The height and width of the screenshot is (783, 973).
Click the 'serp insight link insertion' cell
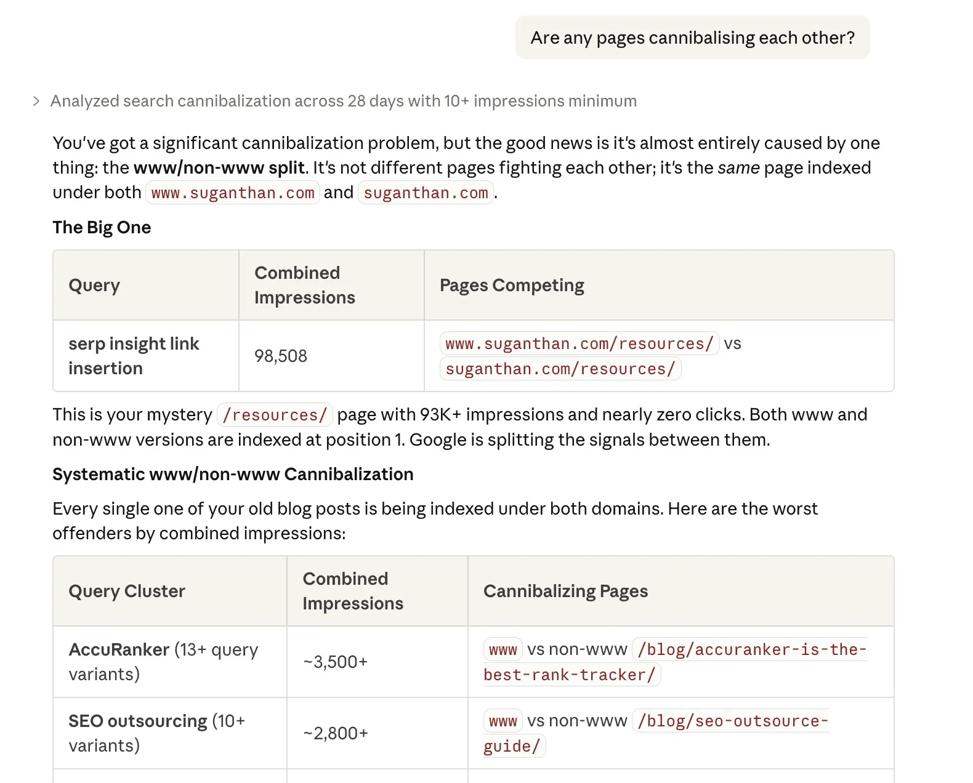click(x=134, y=355)
